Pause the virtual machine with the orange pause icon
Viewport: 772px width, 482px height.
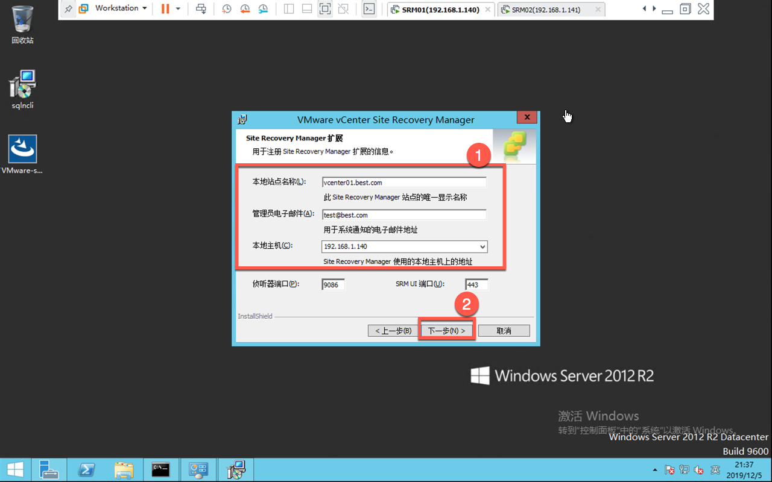coord(165,9)
